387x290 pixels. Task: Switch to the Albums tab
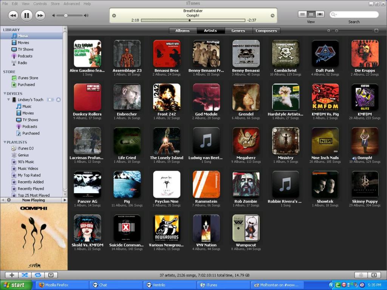pyautogui.click(x=183, y=31)
